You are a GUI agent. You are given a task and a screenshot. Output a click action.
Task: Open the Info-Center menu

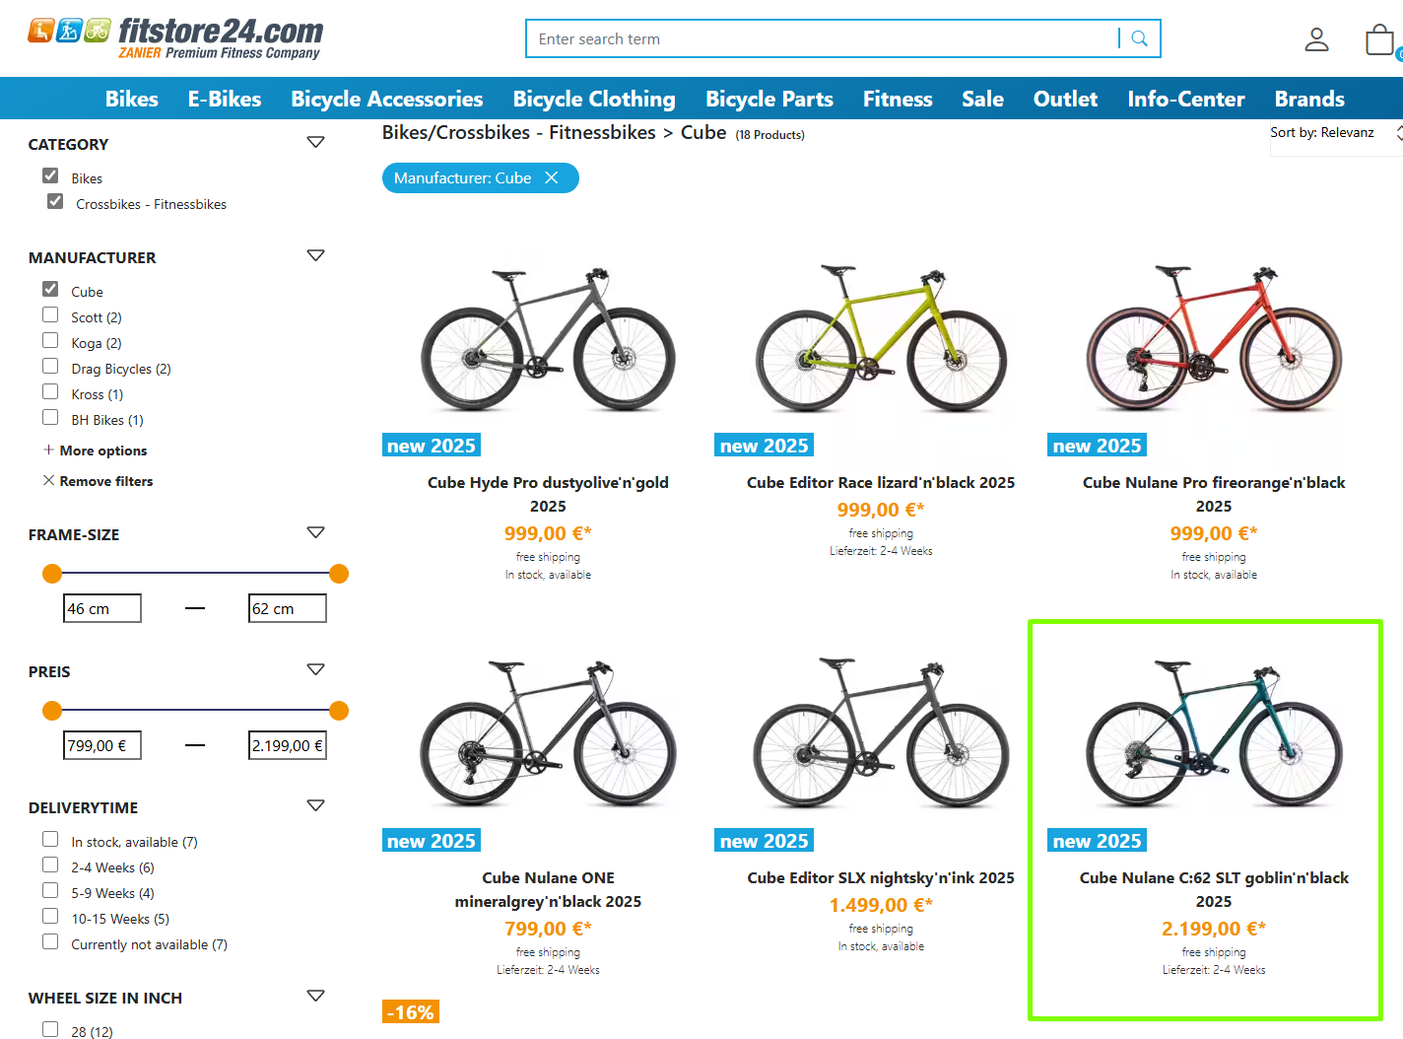1186,99
